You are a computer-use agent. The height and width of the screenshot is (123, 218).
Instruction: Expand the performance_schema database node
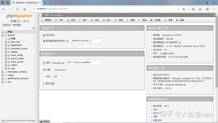tap(3, 78)
